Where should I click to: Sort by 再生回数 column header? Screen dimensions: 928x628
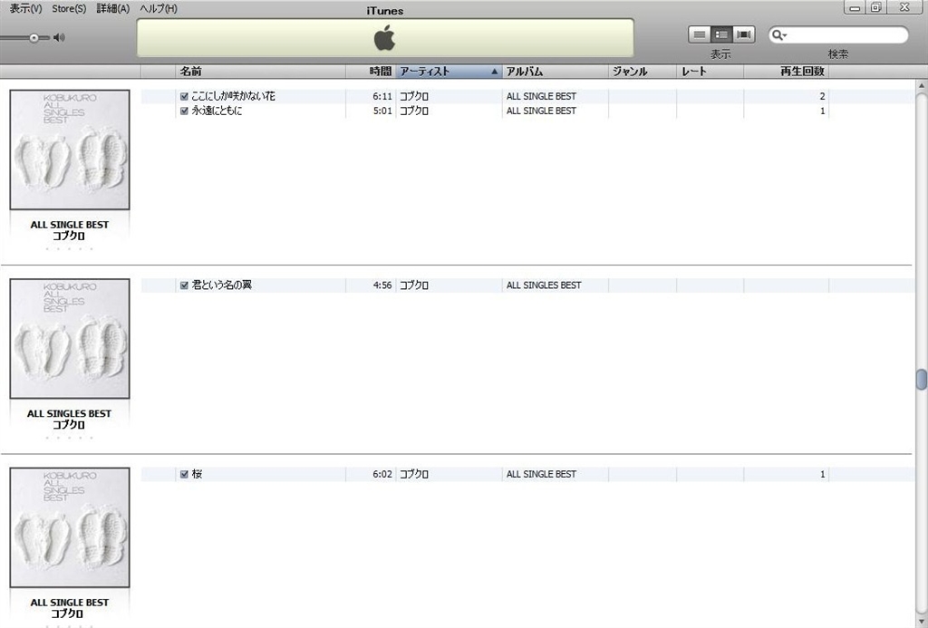click(786, 72)
